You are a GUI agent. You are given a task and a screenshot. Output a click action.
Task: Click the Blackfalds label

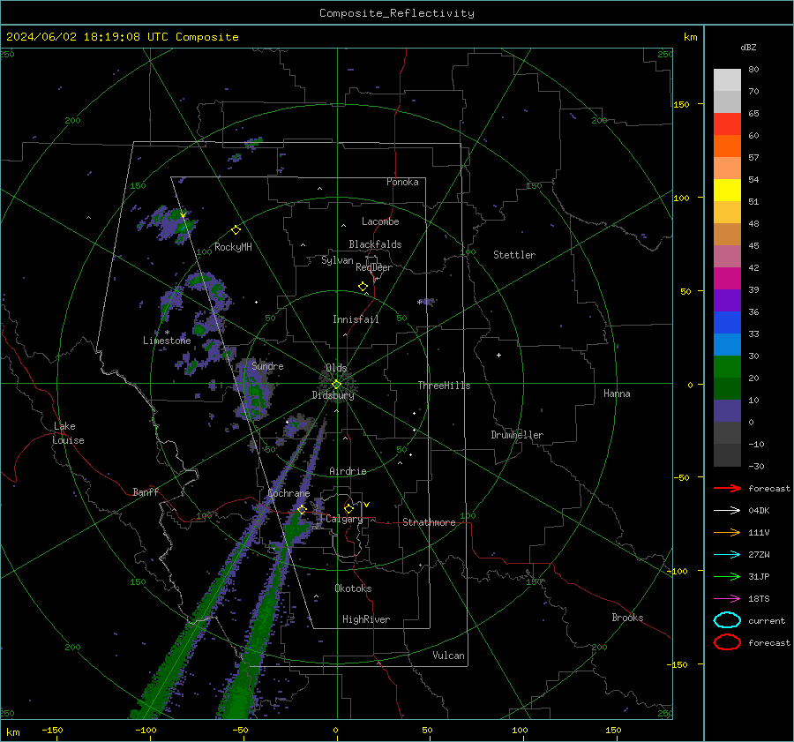click(375, 244)
